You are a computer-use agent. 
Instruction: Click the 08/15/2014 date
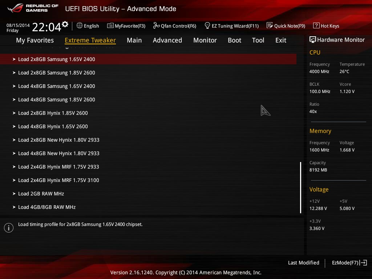click(x=18, y=25)
